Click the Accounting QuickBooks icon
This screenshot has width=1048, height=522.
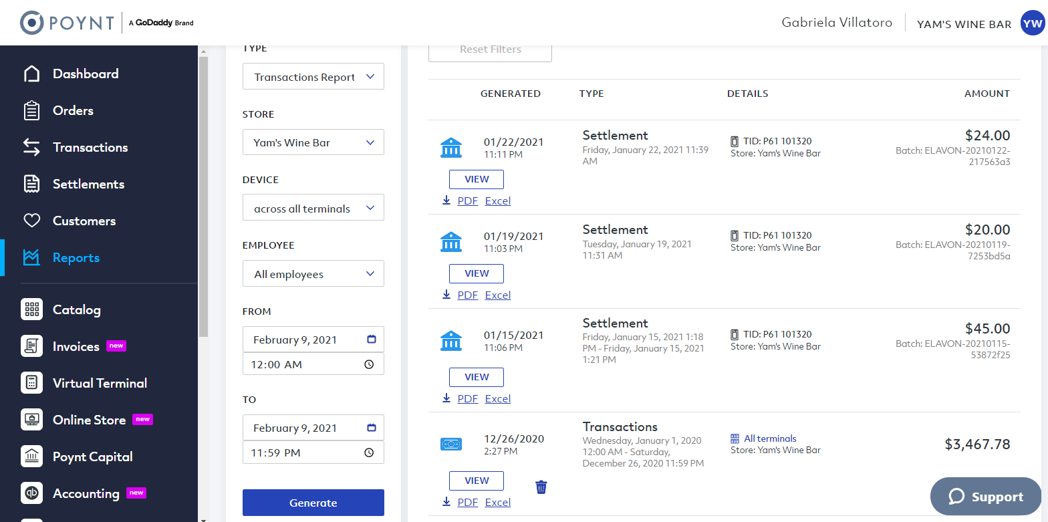point(31,493)
